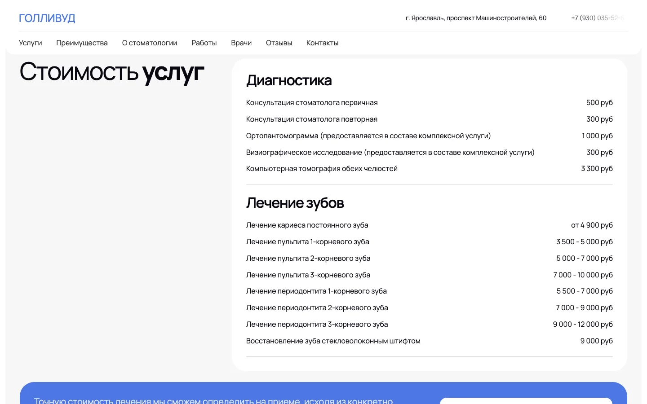This screenshot has width=647, height=404.
Task: Click the ГОЛЛИВУД site logo
Action: pyautogui.click(x=47, y=18)
